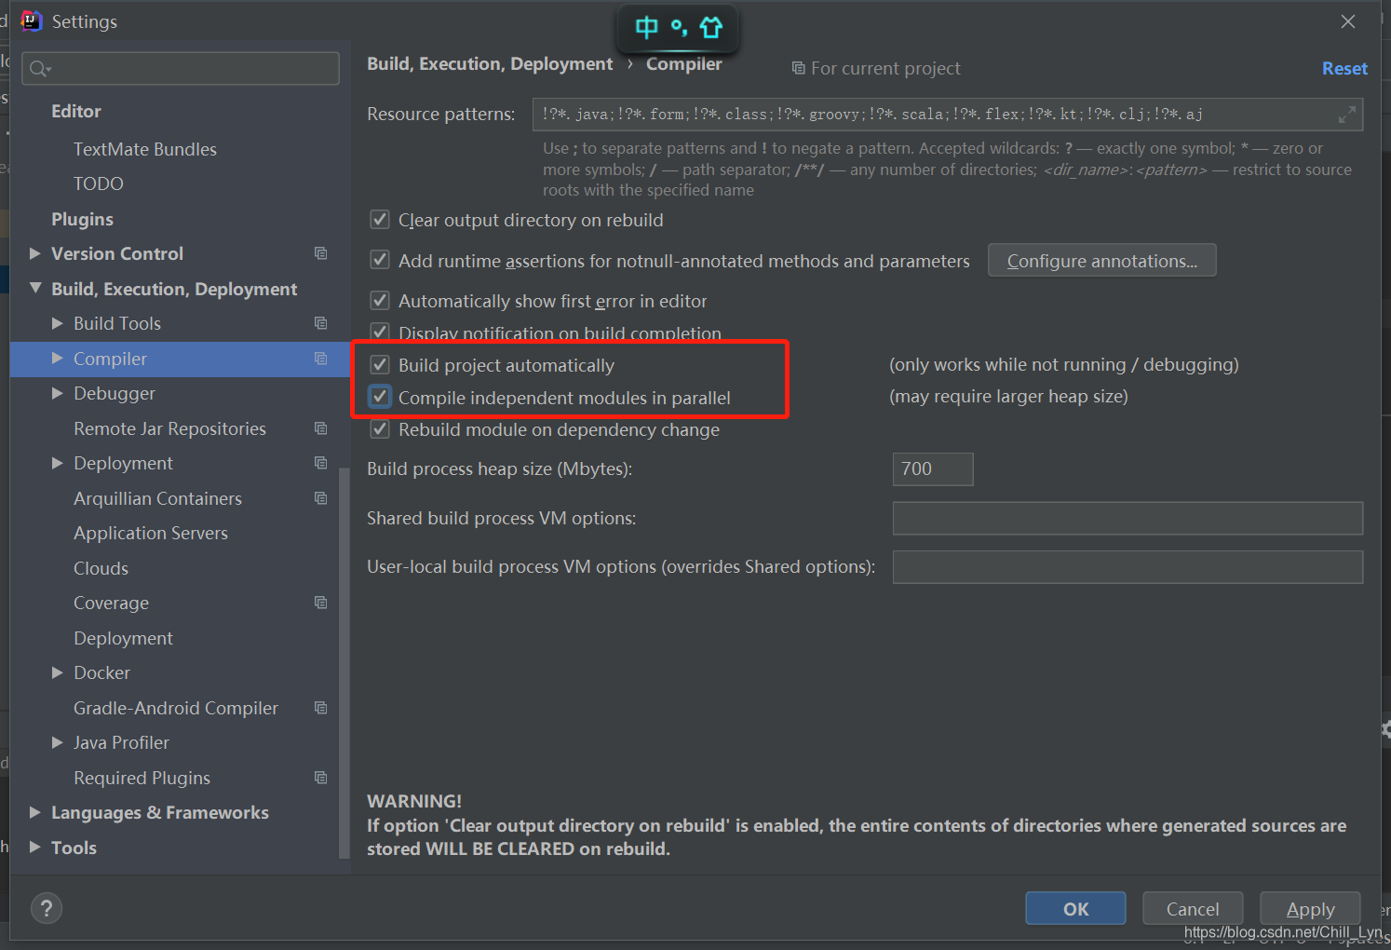Click the search magnifier icon
The height and width of the screenshot is (950, 1391).
(x=39, y=68)
